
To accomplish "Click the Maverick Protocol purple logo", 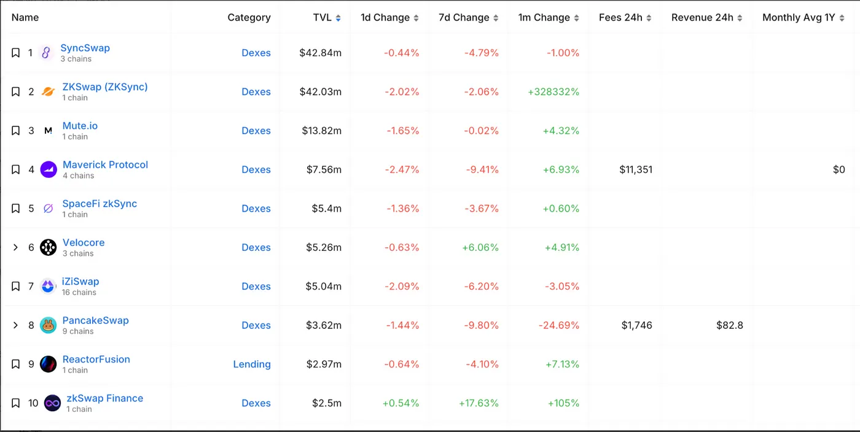I will [x=49, y=169].
